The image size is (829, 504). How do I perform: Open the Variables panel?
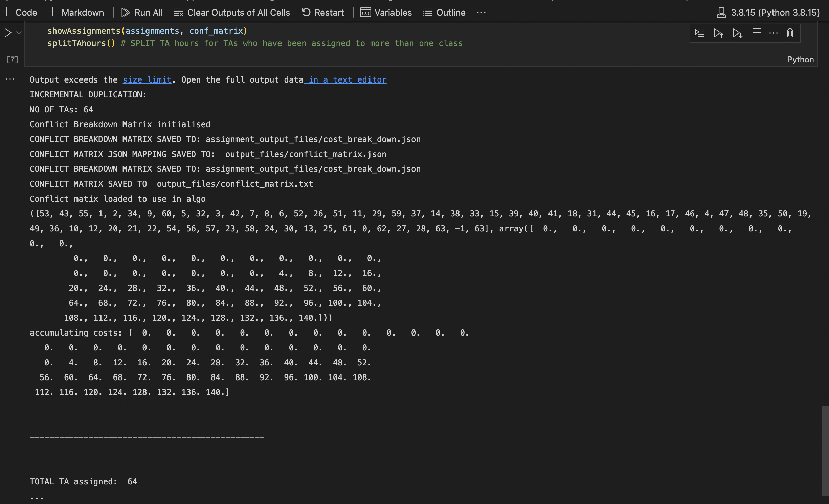coord(386,13)
